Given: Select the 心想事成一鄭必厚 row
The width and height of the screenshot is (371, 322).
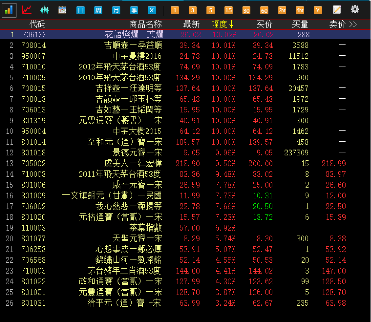Looking at the screenshot, I should click(x=185, y=249).
